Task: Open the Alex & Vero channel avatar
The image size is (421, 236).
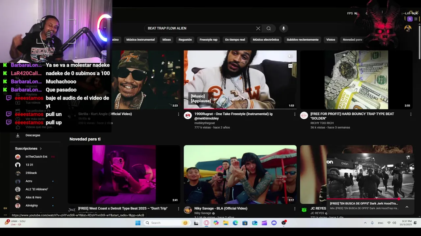Action: click(x=18, y=197)
